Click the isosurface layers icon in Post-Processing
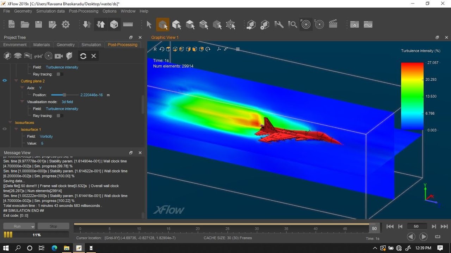 coord(18,56)
